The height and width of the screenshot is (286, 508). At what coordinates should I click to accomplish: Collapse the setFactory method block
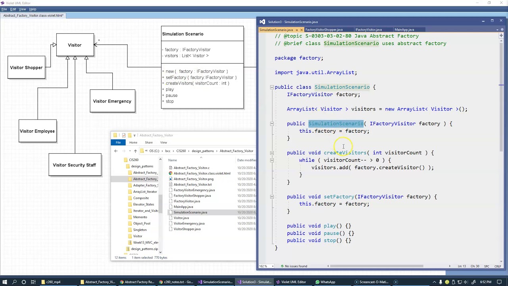point(272,197)
